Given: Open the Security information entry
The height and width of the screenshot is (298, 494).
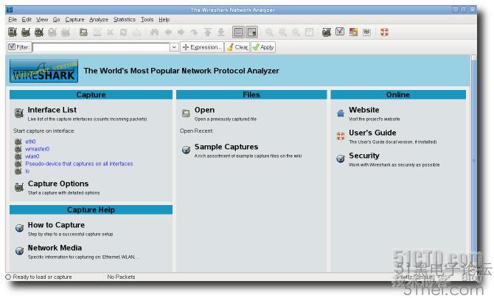Looking at the screenshot, I should click(x=364, y=156).
